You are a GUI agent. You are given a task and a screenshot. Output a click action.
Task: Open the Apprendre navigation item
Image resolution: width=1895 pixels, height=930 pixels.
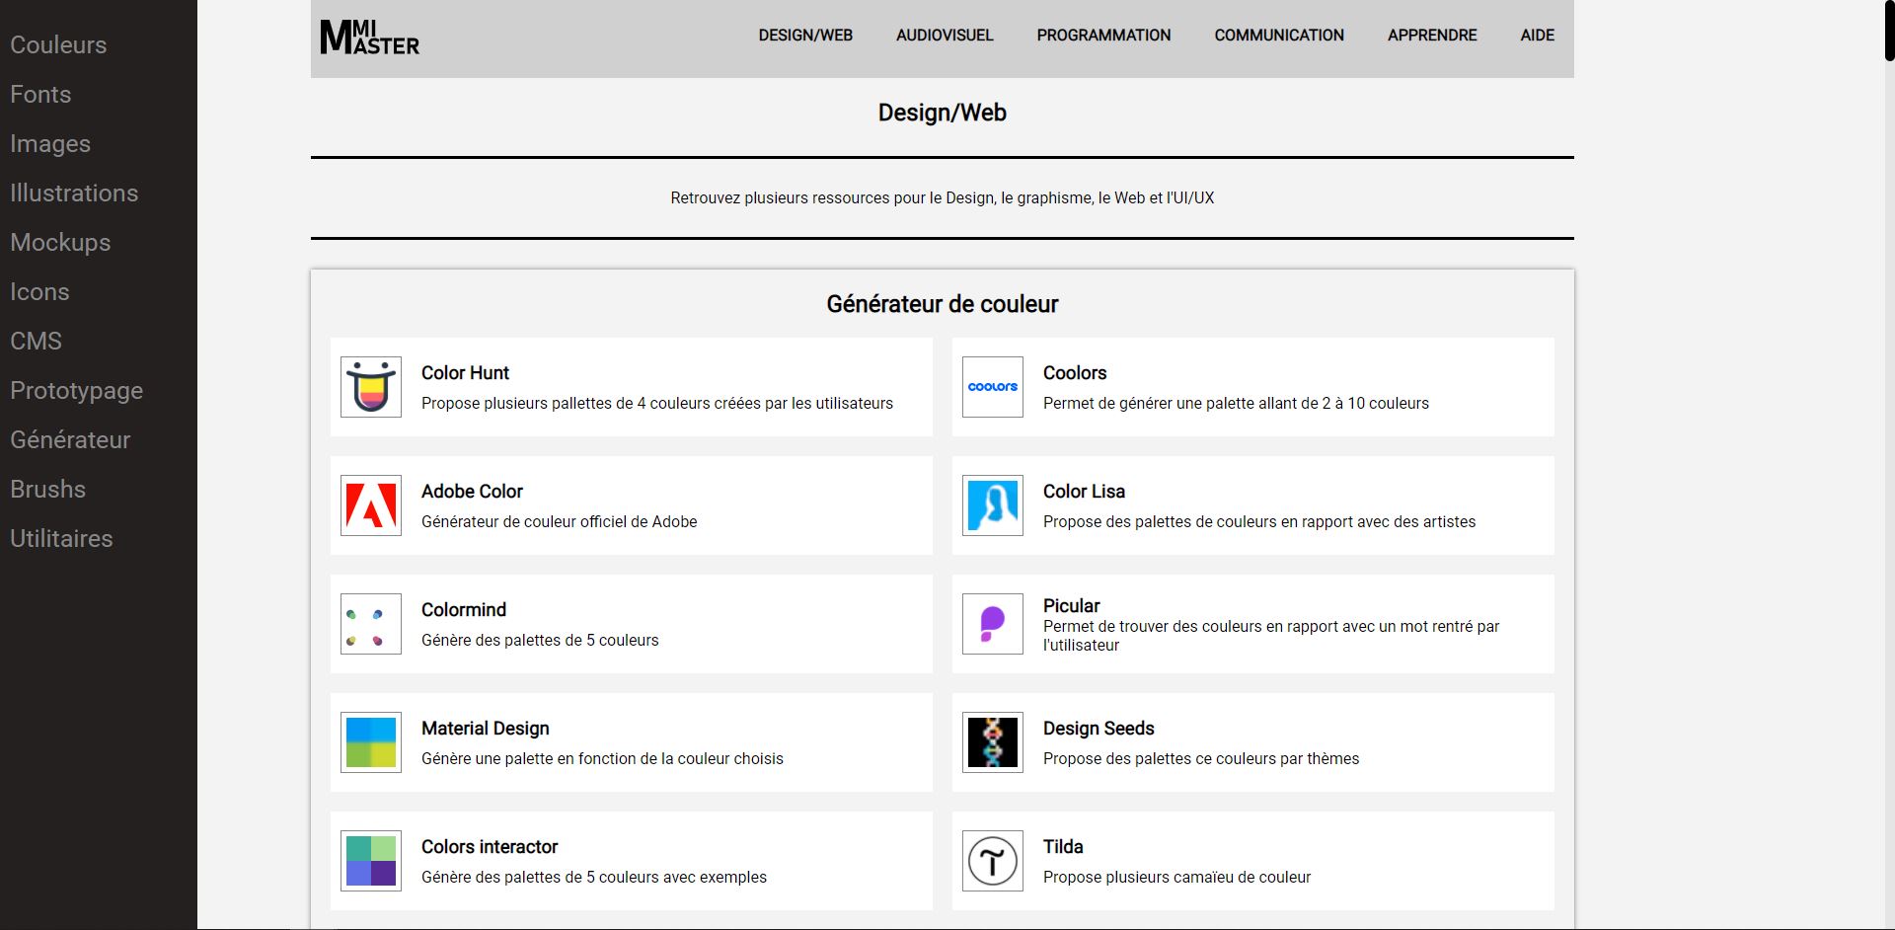click(1432, 36)
